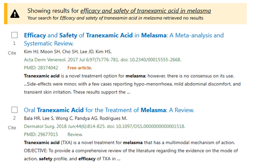The width and height of the screenshot is (263, 166).
Task: Click Acta Derm Venereol journal citation
Action: pyautogui.click(x=103, y=60)
